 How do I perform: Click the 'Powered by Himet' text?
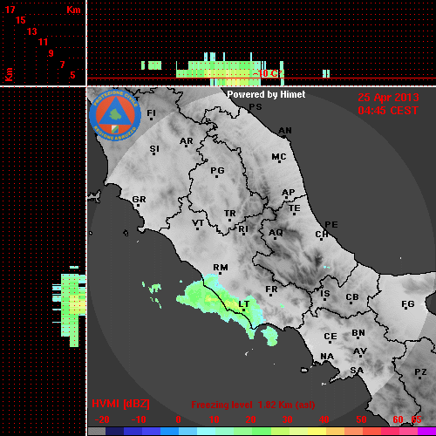click(x=266, y=94)
